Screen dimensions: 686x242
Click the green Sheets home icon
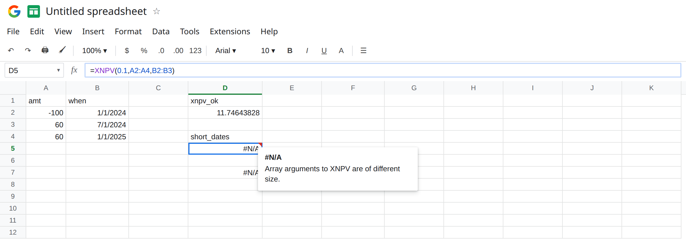click(34, 11)
